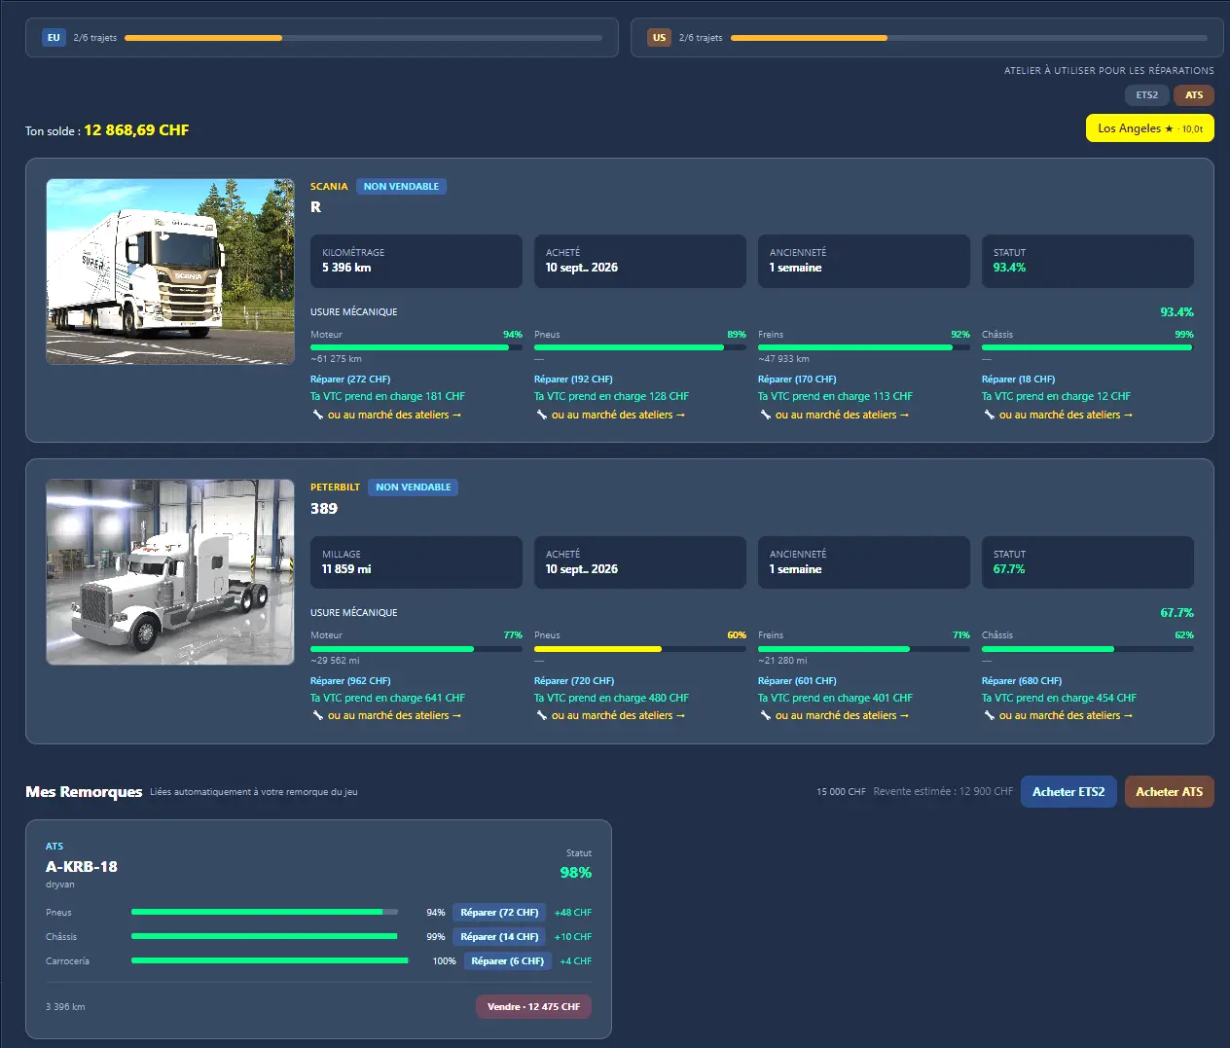Click the Scania STATUT 93.4% box
Screen dimensions: 1230x1048
click(x=1088, y=261)
